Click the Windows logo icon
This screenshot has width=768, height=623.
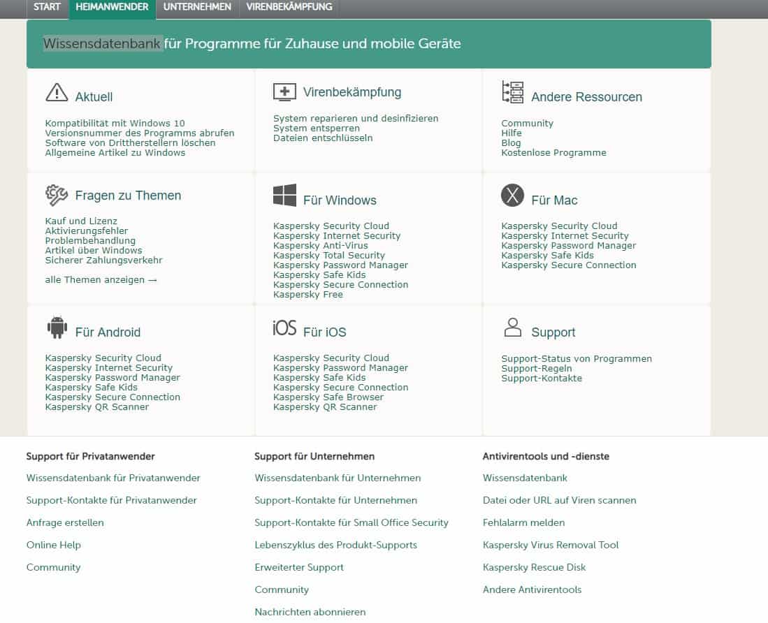coord(284,195)
